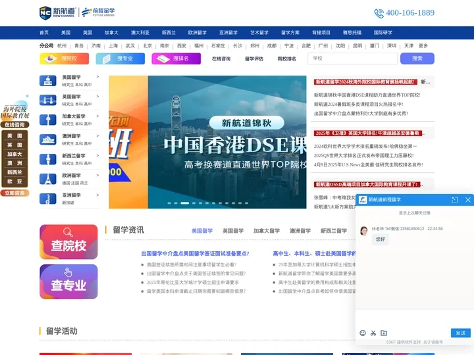The width and height of the screenshot is (474, 355).
Task: Click the 学校 search input field
Action: coord(352,59)
